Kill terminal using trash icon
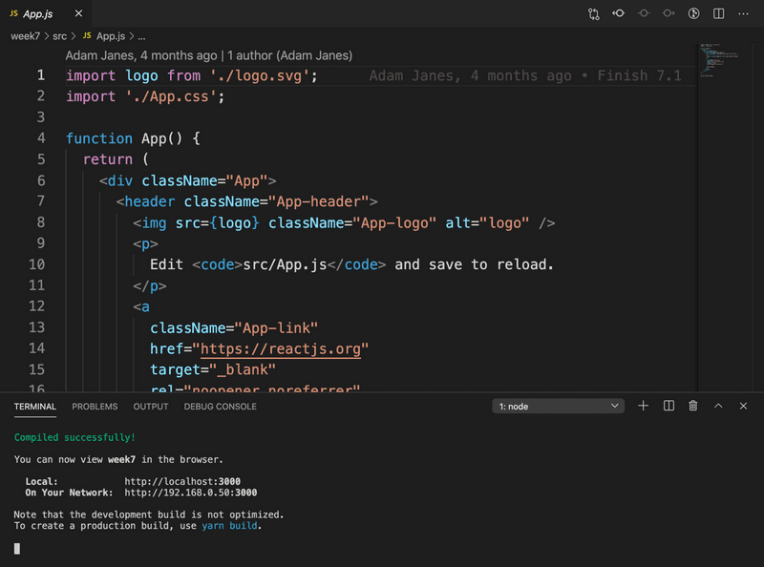 tap(693, 406)
